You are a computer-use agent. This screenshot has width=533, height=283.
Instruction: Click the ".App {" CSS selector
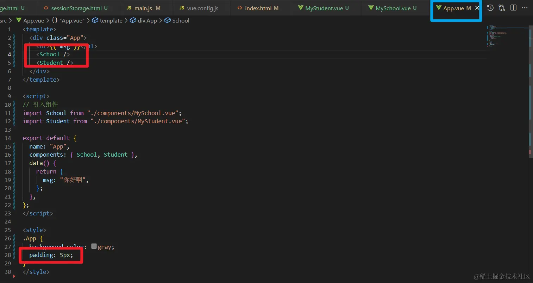coord(33,238)
